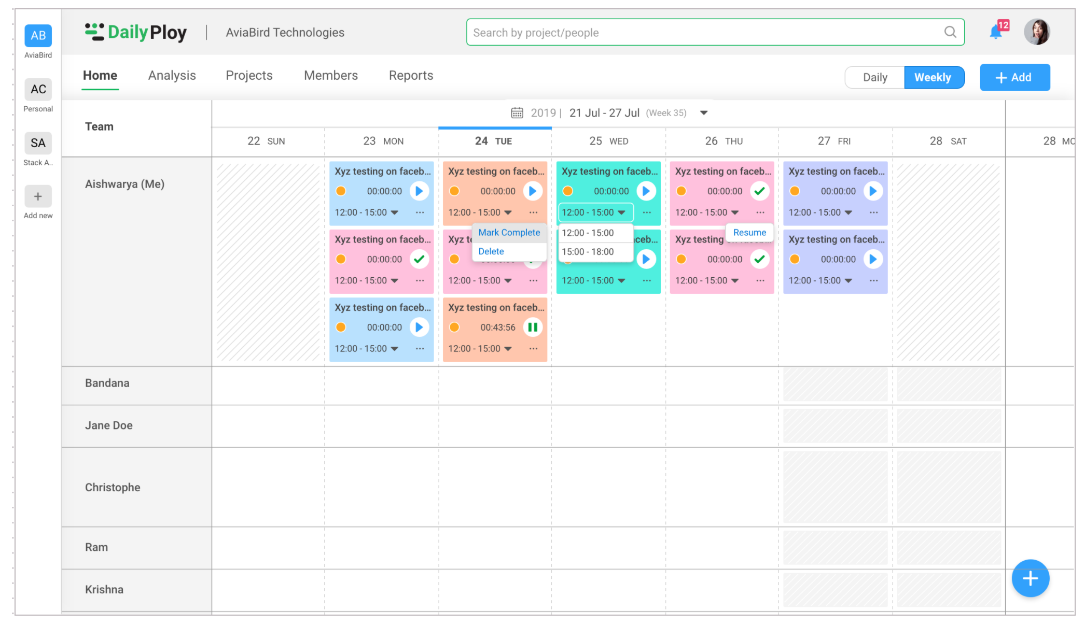Pause the running 00:43:56 timer

click(x=533, y=327)
